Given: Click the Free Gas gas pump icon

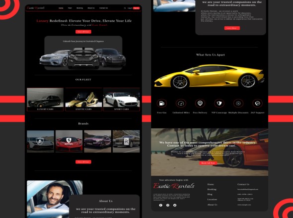Looking at the screenshot, I should [161, 104].
